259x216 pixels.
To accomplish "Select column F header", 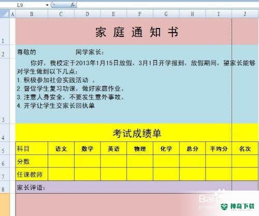I will tap(140, 14).
